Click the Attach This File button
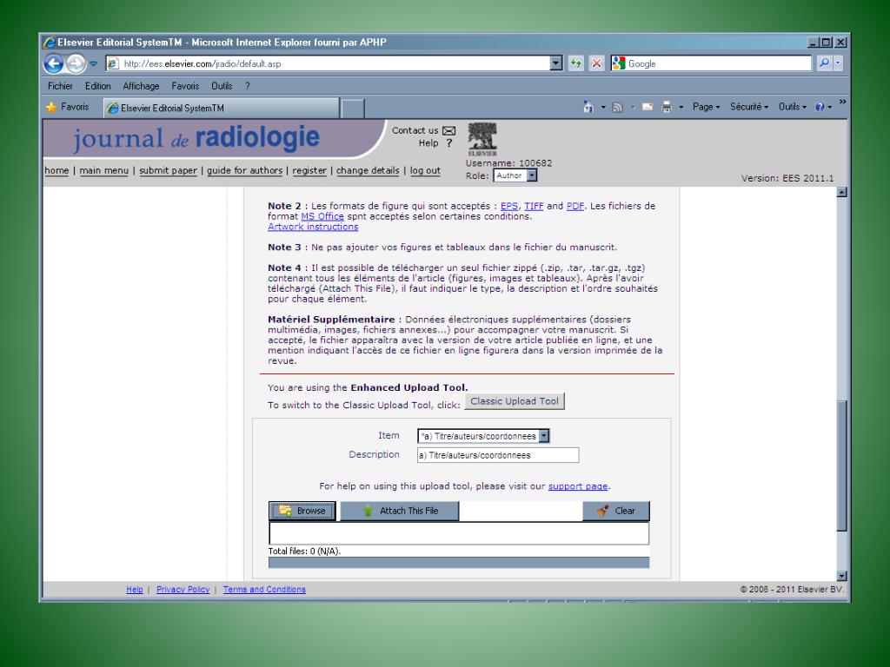The image size is (890, 667). pos(399,511)
